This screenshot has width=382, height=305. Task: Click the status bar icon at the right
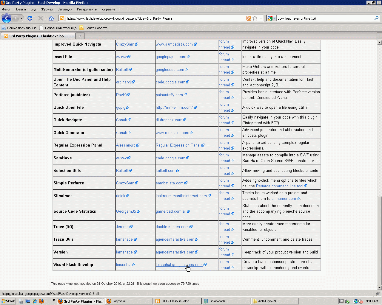tap(378, 294)
